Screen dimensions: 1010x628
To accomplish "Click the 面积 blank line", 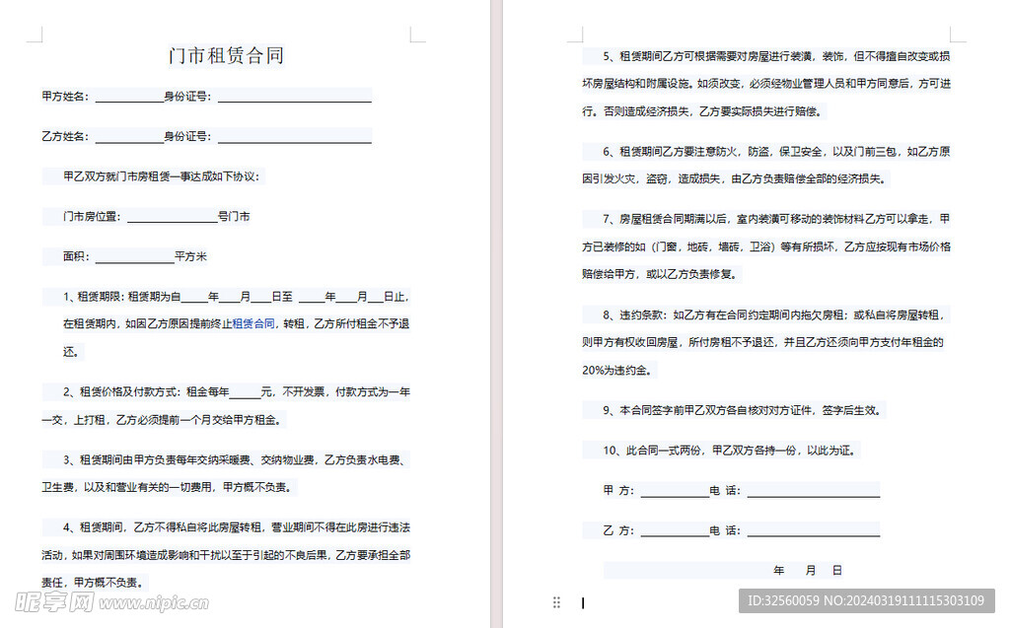I will (x=134, y=256).
